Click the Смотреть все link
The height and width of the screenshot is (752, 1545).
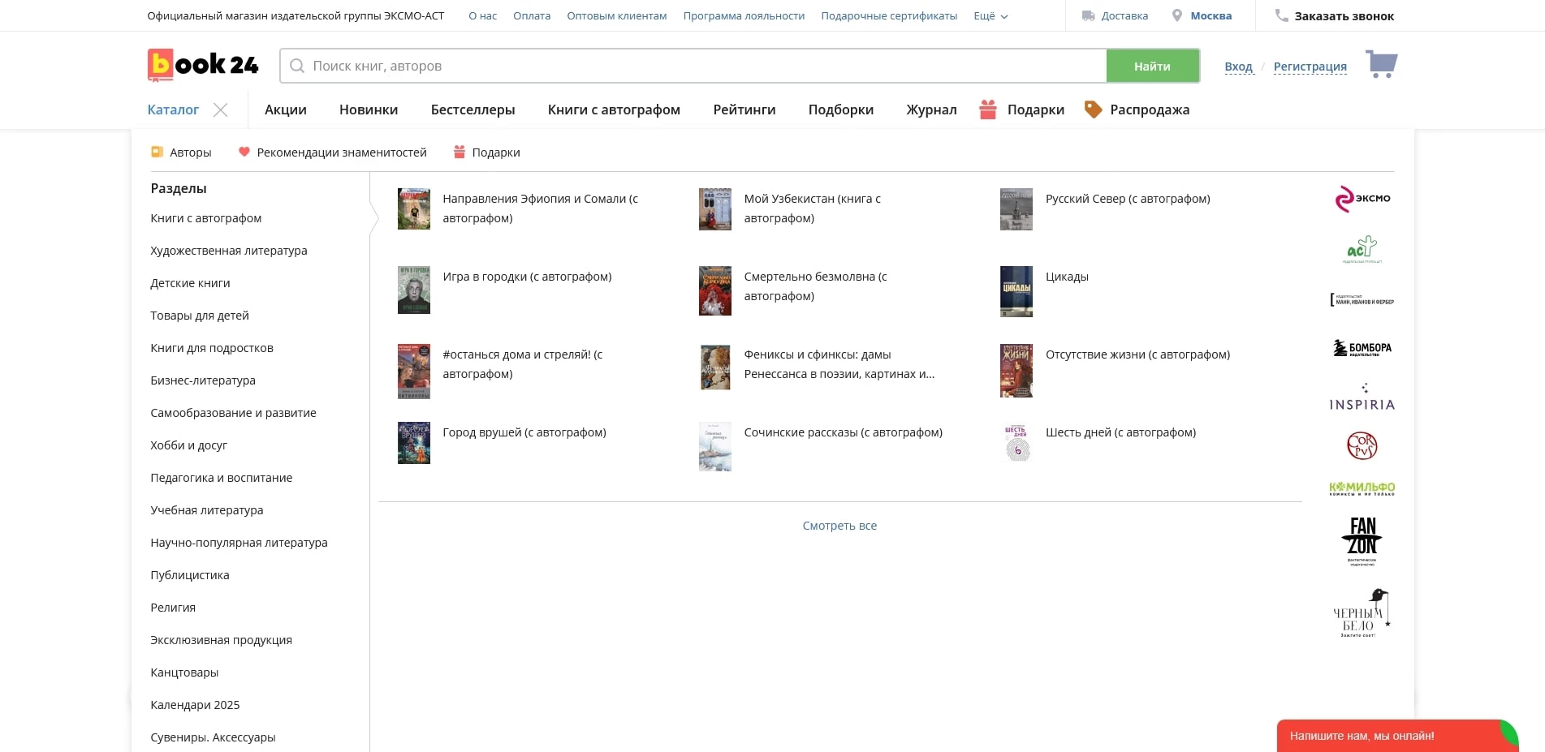(839, 526)
